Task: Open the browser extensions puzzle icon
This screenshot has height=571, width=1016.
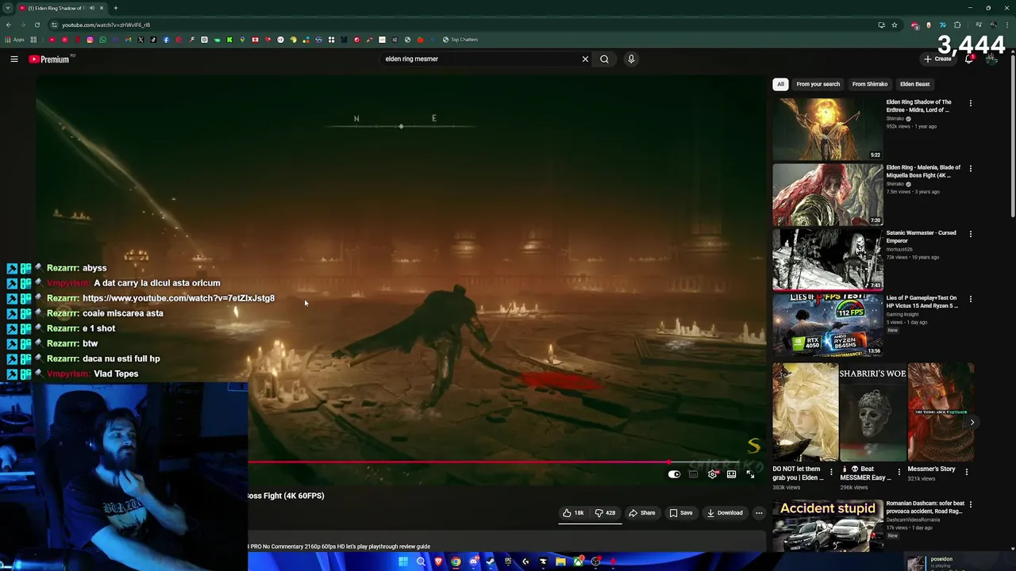Action: (x=957, y=25)
